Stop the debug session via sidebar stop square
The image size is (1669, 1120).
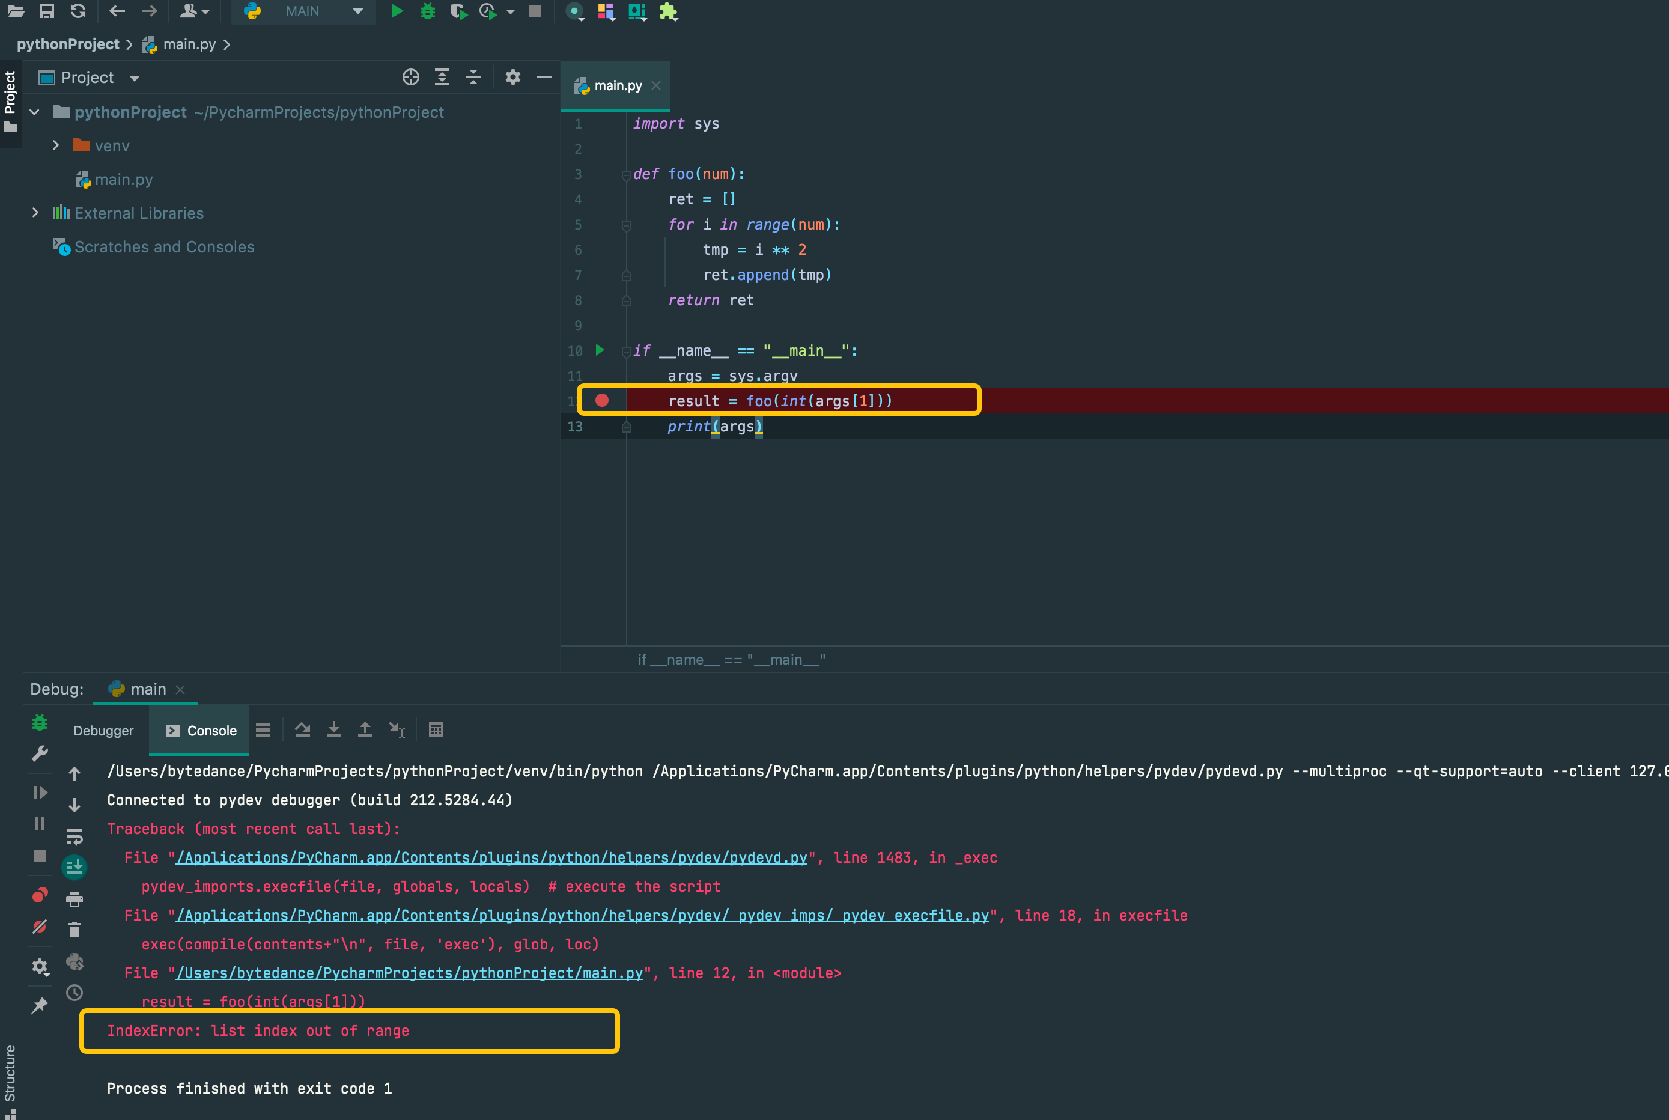[40, 856]
